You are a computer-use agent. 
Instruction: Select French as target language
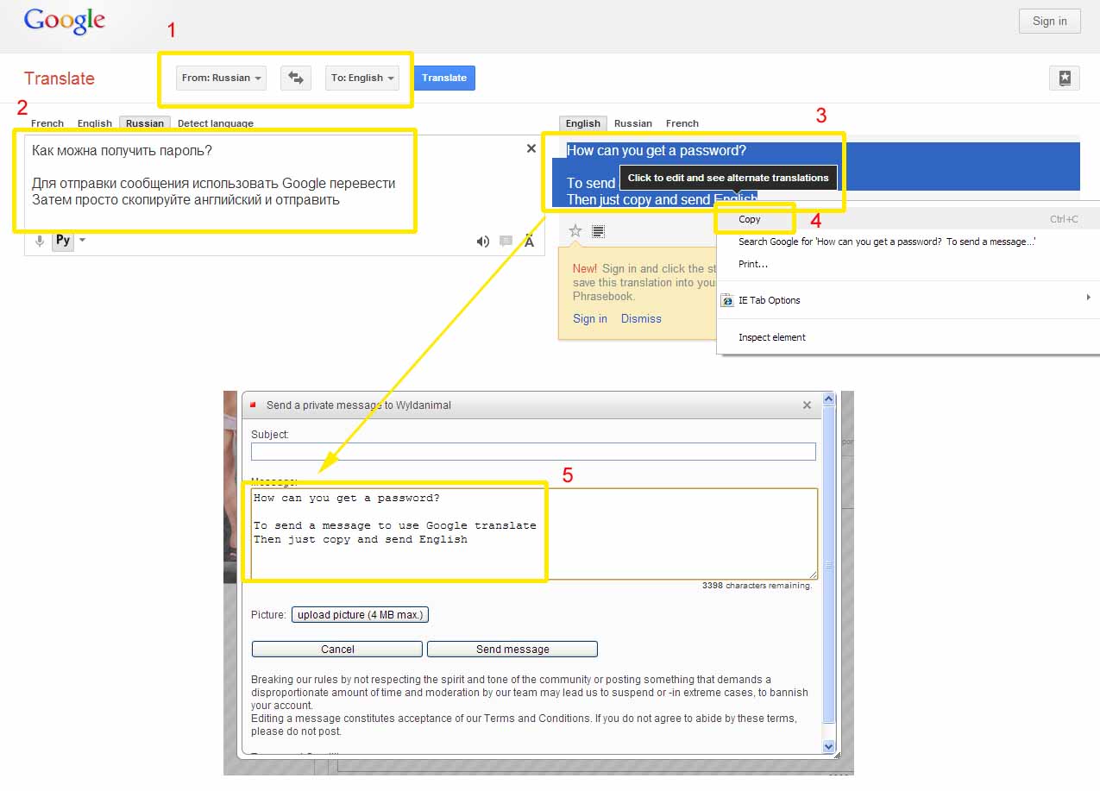(x=682, y=123)
